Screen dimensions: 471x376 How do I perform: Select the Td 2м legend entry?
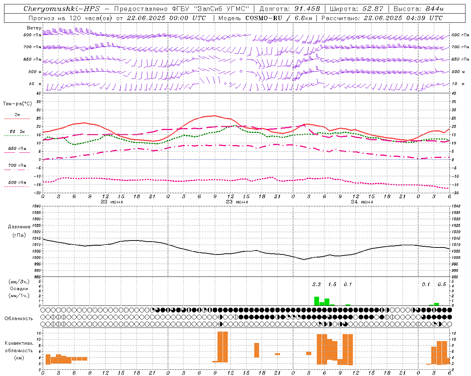click(x=17, y=131)
